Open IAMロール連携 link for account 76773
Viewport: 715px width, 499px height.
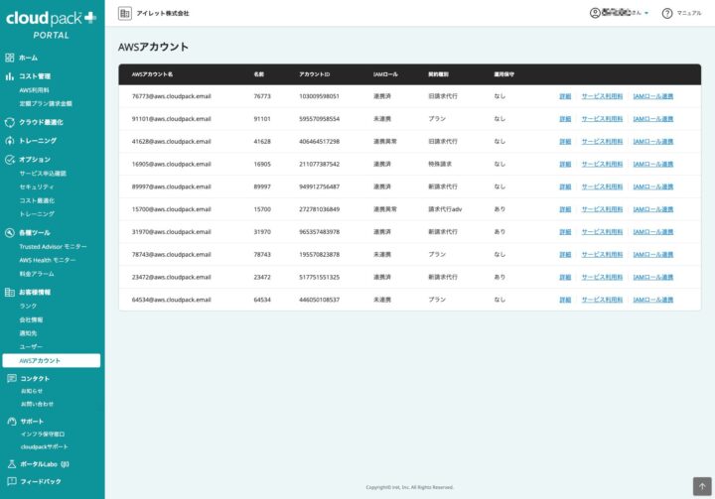tap(653, 96)
